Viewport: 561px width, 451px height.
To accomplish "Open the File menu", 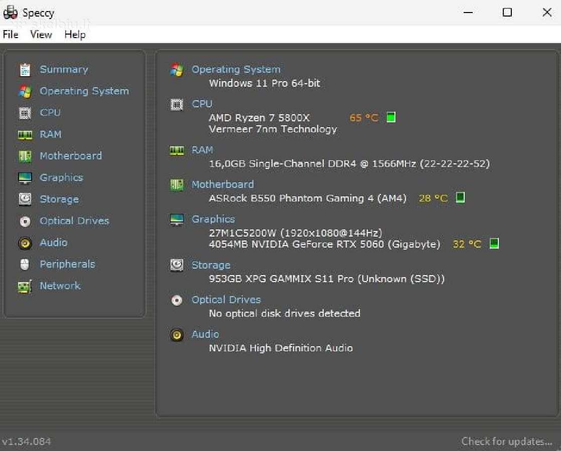I will click(x=11, y=35).
